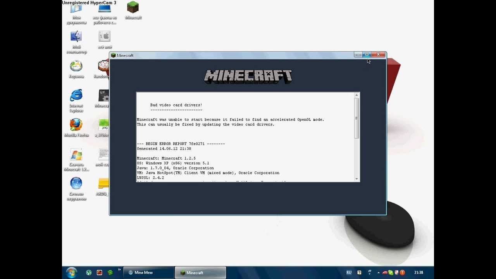496x279 pixels.
Task: Open the Мои документы desktop icon
Action: (x=76, y=15)
